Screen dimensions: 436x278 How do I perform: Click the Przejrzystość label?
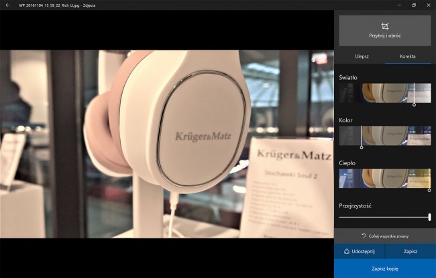click(355, 206)
